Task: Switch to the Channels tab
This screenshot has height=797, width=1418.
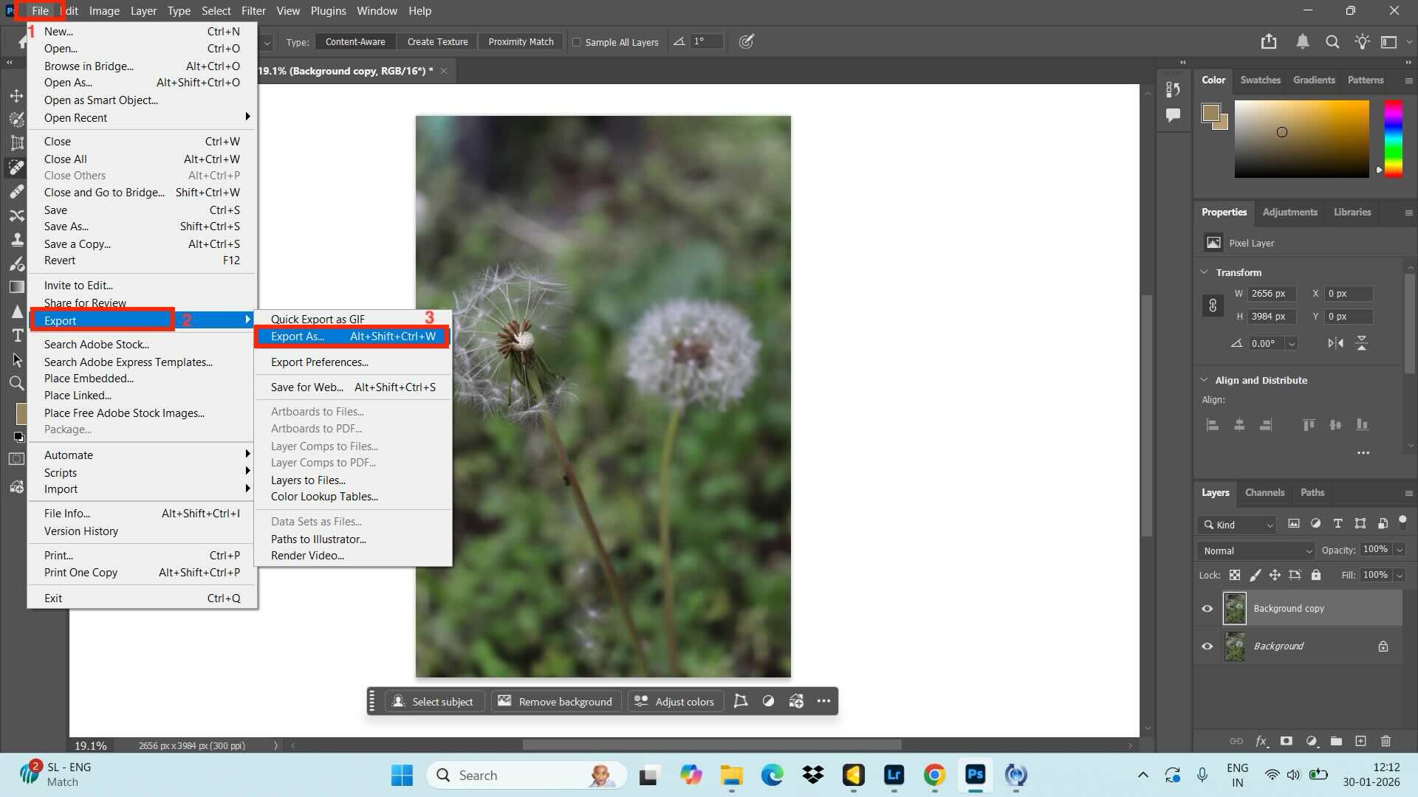Action: [1264, 492]
